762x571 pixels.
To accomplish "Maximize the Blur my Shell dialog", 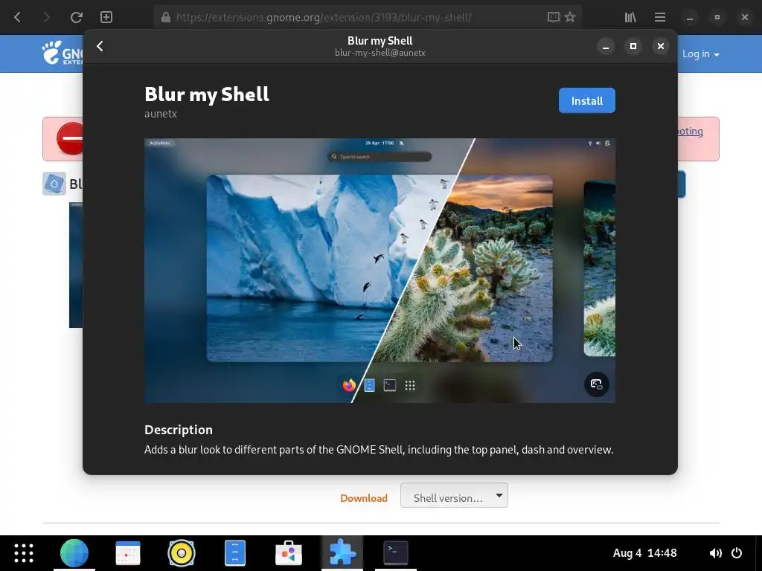I will point(633,46).
